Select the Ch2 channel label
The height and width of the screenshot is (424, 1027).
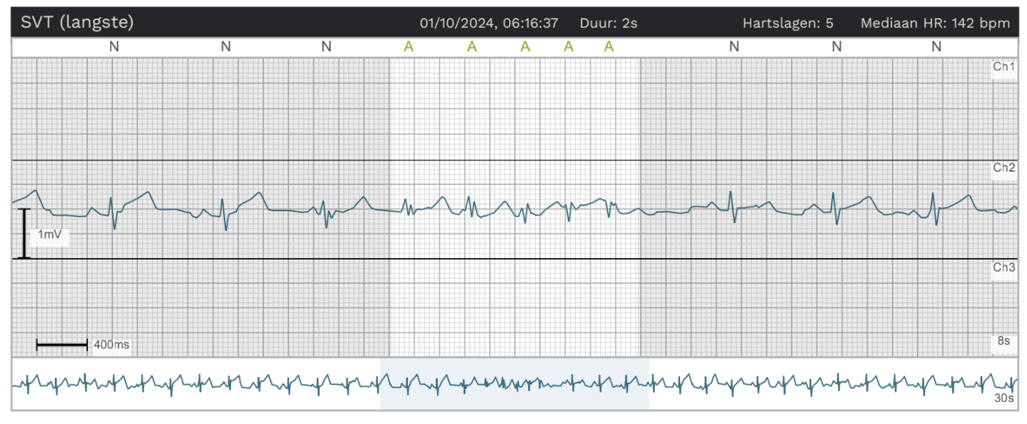pyautogui.click(x=1004, y=168)
